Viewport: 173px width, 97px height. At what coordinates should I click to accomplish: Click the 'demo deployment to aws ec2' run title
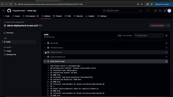(22, 26)
